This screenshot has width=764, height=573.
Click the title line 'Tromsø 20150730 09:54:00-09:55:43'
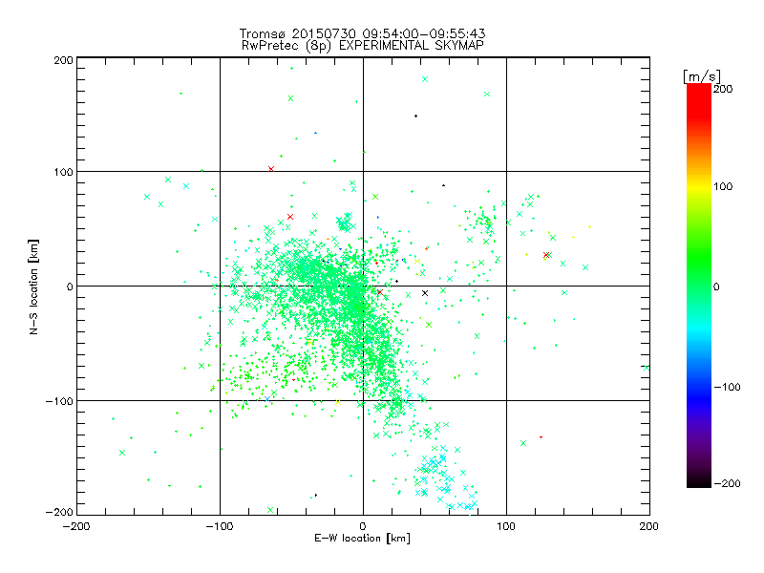(x=362, y=33)
